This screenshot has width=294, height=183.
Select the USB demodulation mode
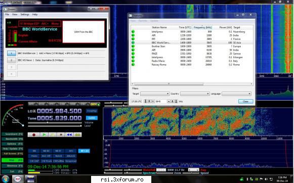[74, 104]
